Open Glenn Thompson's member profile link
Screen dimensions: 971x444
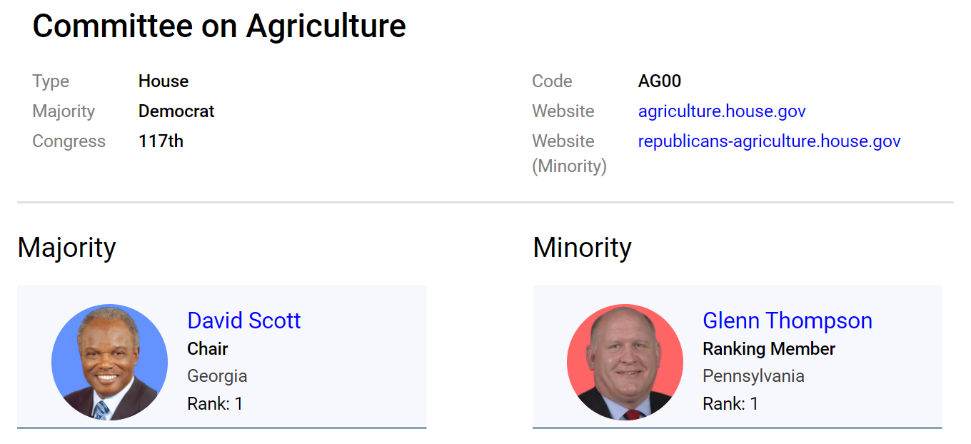click(787, 321)
